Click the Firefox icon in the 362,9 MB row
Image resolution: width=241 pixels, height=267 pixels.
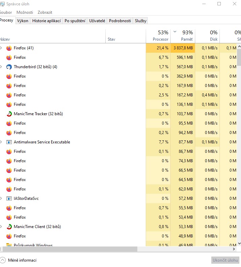point(9,76)
